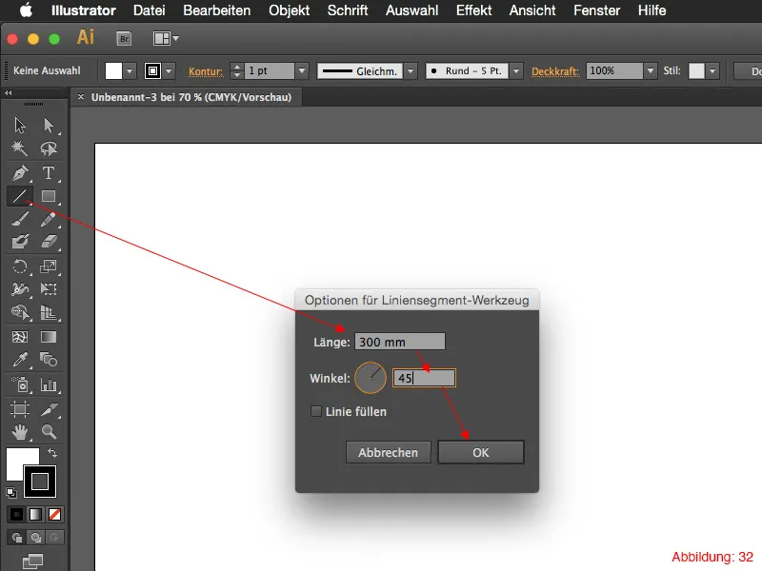
Task: Confirm dialog with OK button
Action: [x=481, y=453]
